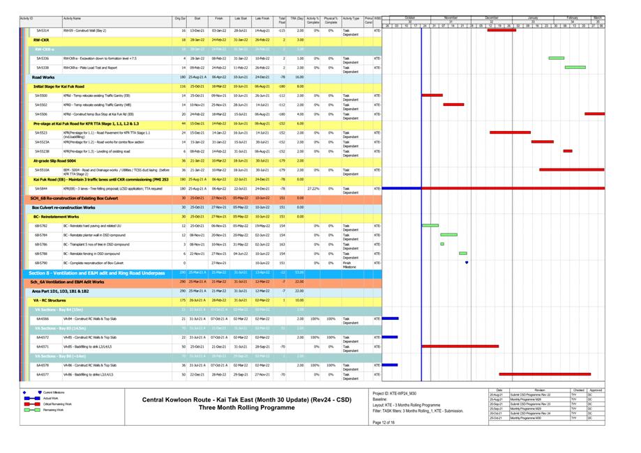This screenshot has width=641, height=453.
Task: Click the Initial Stage for Kai Fuk Road band
Action: pos(59,86)
